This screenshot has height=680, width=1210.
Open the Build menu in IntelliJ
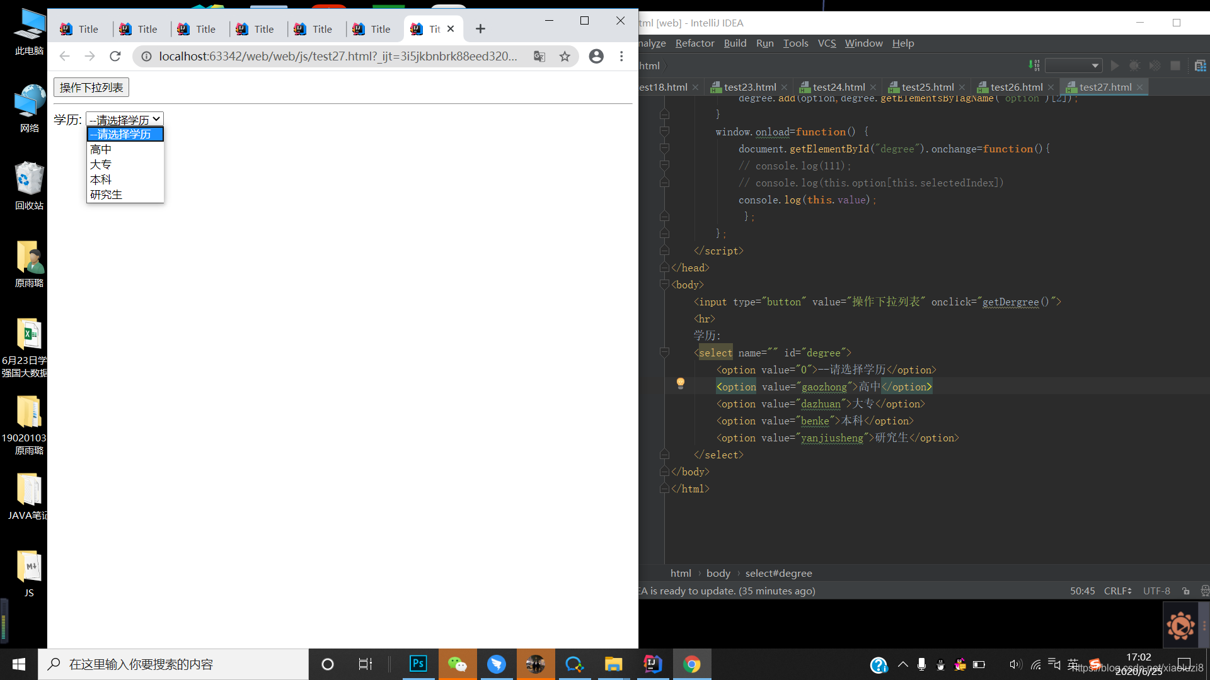click(x=735, y=43)
